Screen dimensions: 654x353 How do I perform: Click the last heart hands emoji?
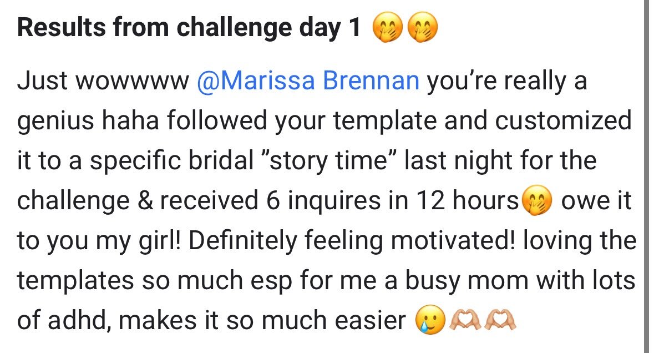pos(499,320)
